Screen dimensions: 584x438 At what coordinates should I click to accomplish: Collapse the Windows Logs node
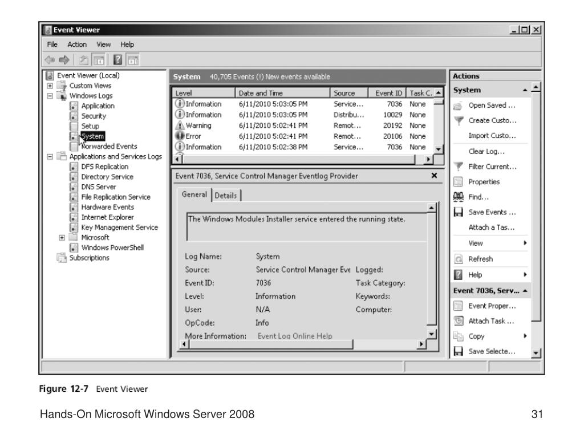[x=50, y=96]
